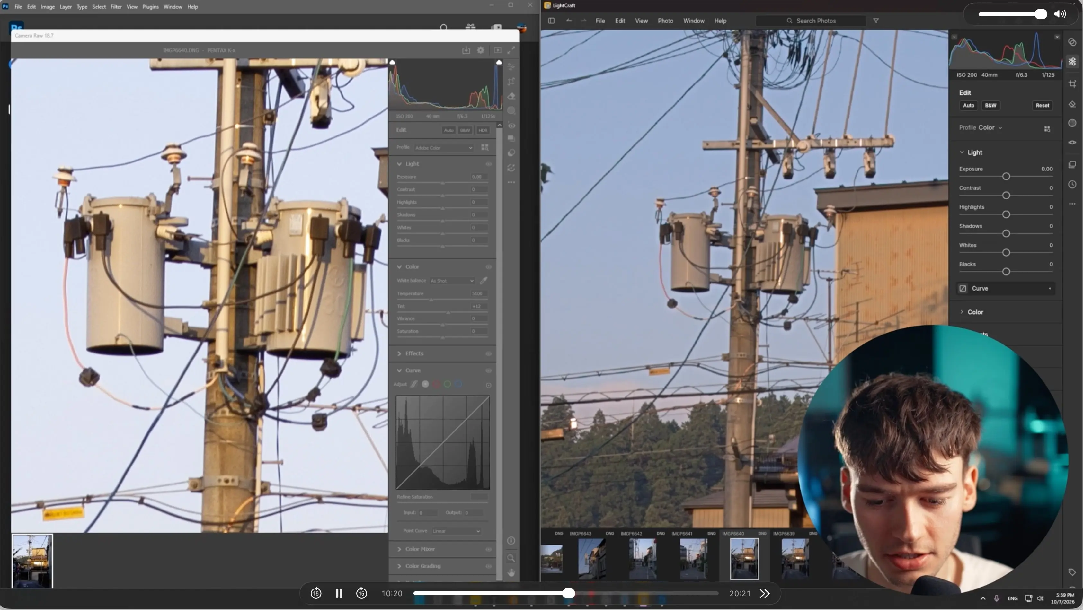The height and width of the screenshot is (610, 1083).
Task: Click the speaker volume icon at top right
Action: point(1060,14)
